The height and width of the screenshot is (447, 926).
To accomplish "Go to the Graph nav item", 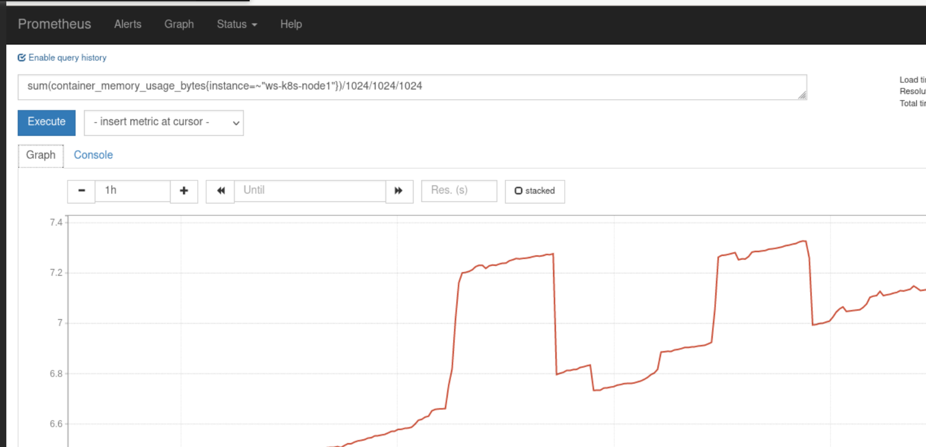I will [179, 24].
